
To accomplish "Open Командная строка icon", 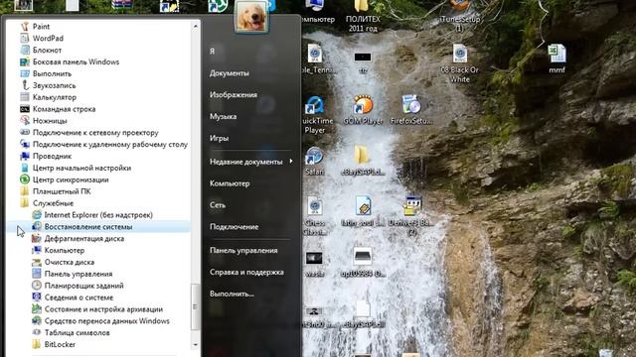I will [25, 108].
